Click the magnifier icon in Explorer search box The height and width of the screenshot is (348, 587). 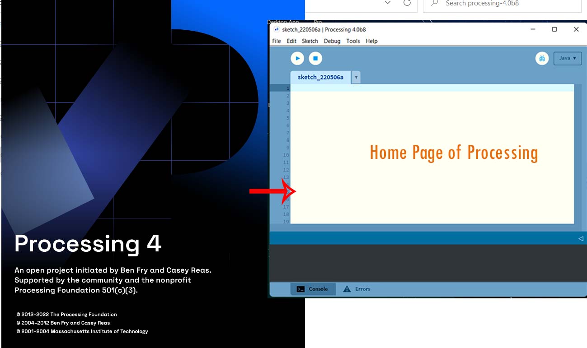click(435, 3)
